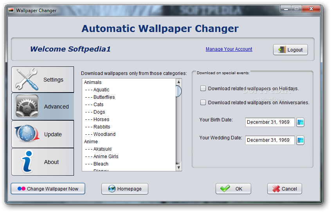
Task: Select the Advanced tab
Action: 43,107
